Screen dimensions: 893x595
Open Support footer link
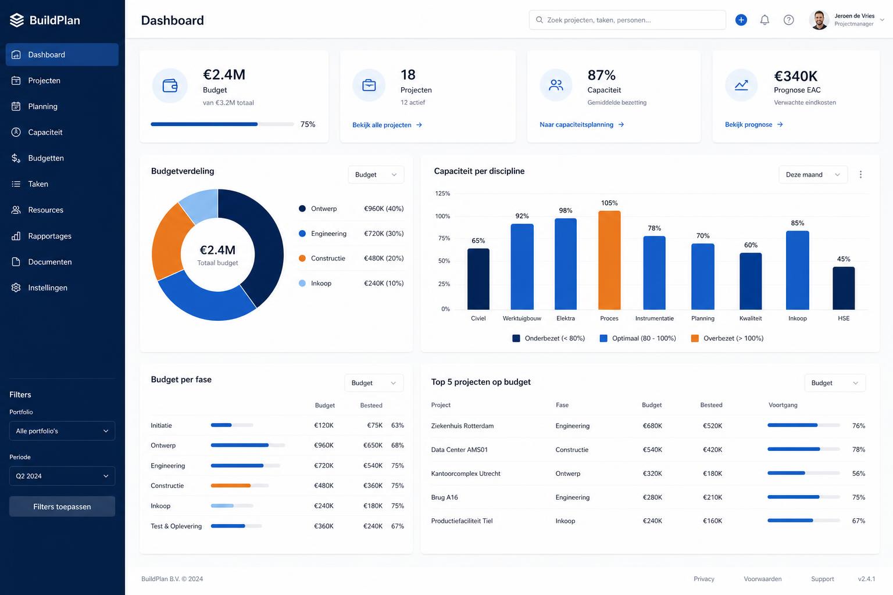[x=823, y=579]
